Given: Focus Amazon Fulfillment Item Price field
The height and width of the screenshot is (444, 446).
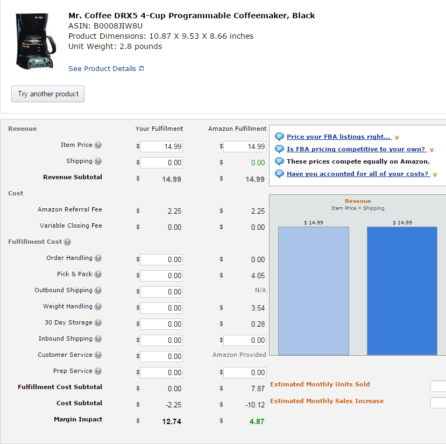Looking at the screenshot, I should coord(245,146).
